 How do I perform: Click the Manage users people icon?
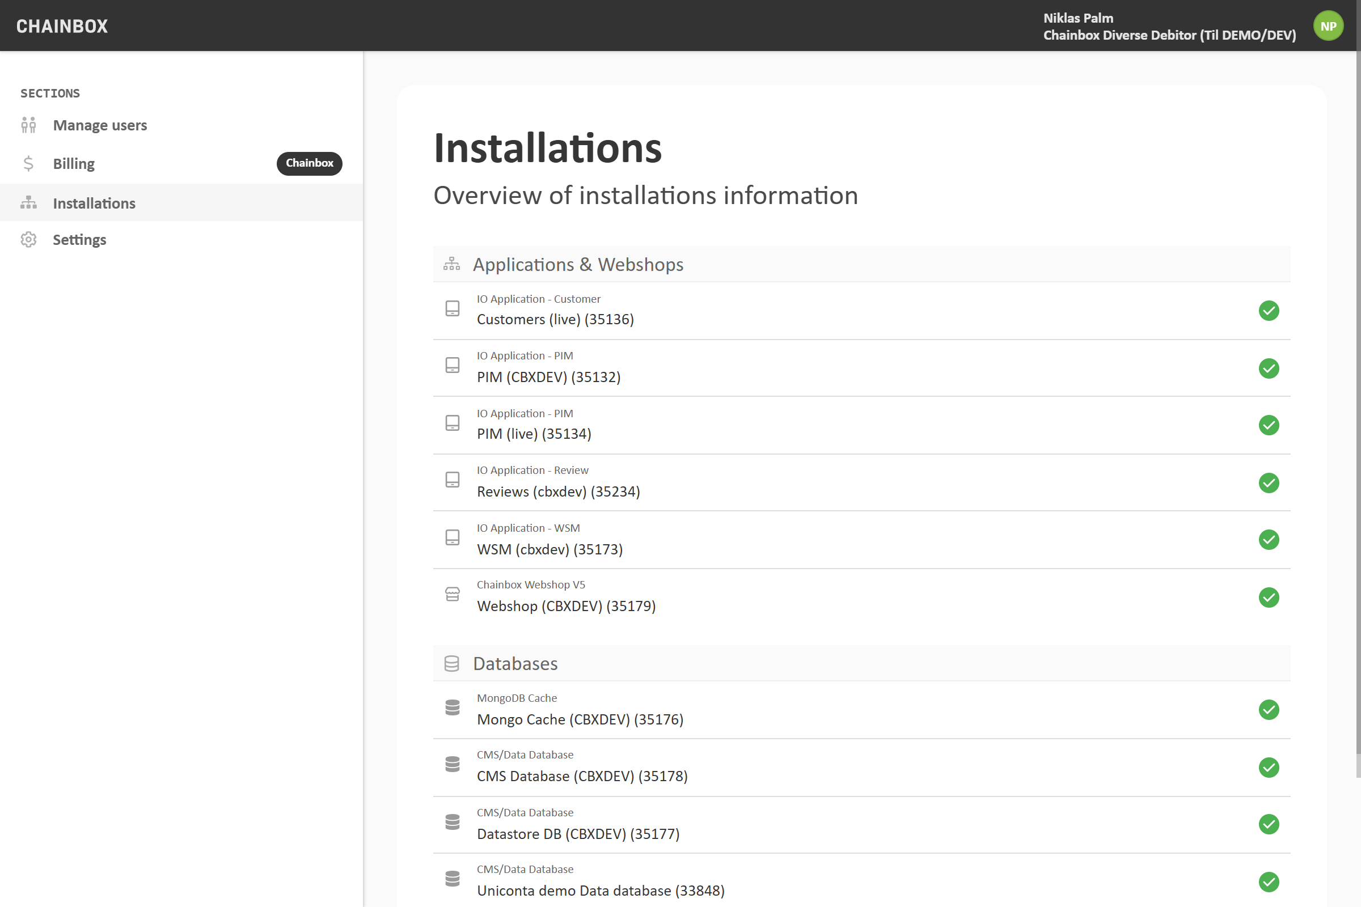point(28,125)
